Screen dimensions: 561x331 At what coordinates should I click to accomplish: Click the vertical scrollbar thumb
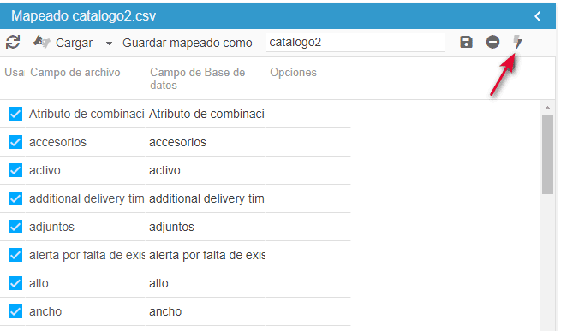(547, 155)
